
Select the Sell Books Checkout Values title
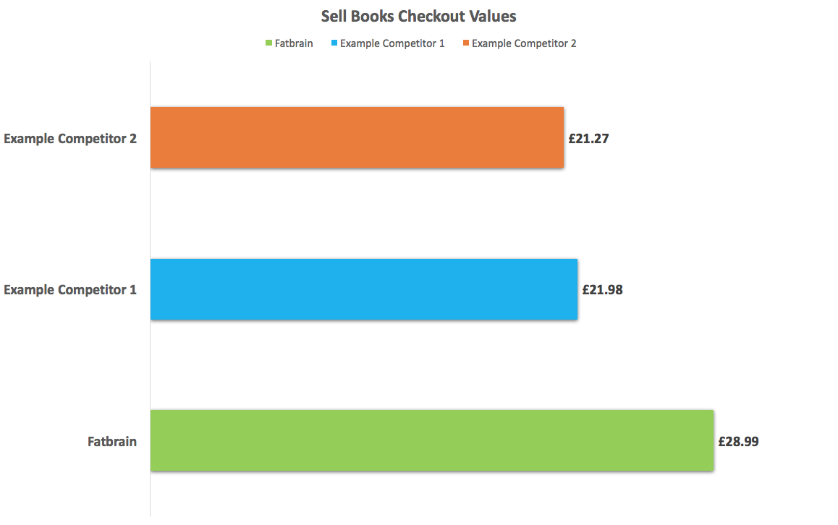(x=418, y=16)
